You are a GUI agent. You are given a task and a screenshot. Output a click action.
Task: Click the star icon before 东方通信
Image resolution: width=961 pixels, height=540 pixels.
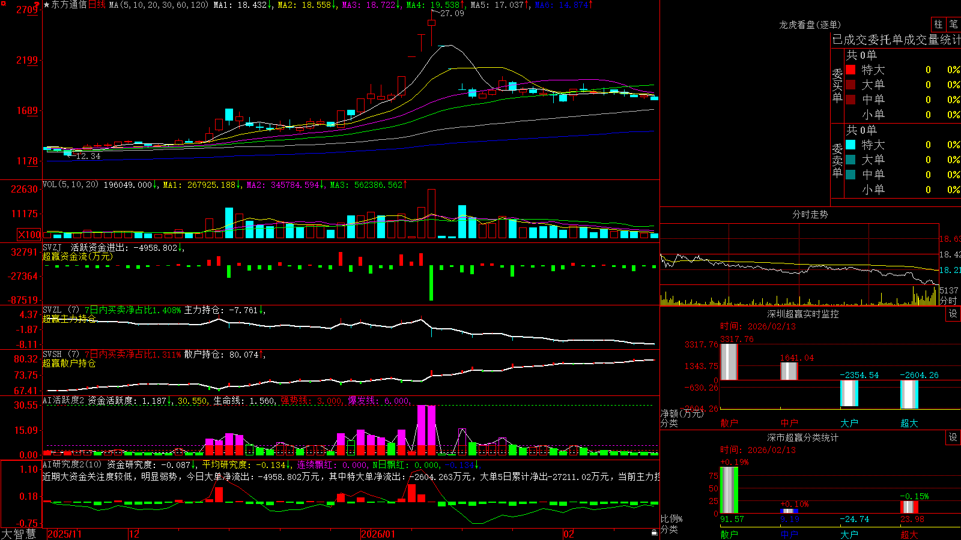47,5
